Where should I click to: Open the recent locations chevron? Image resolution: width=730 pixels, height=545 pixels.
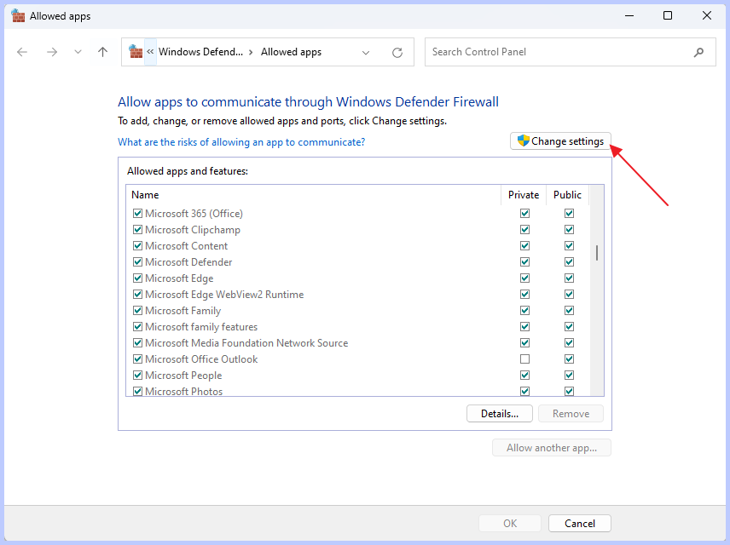pos(78,52)
